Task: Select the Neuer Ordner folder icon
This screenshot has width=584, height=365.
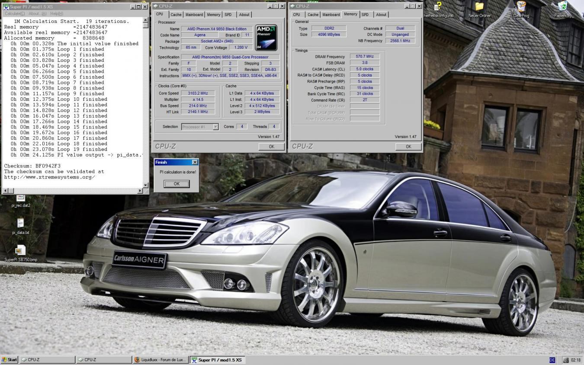Action: pos(479,10)
